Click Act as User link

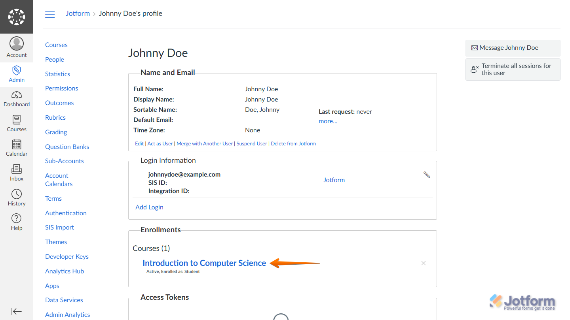click(x=160, y=144)
